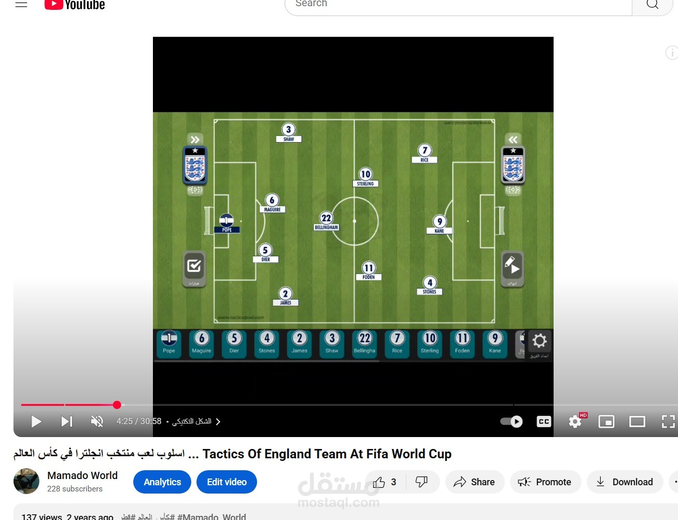Select the Pope player card
The width and height of the screenshot is (678, 520).
169,343
